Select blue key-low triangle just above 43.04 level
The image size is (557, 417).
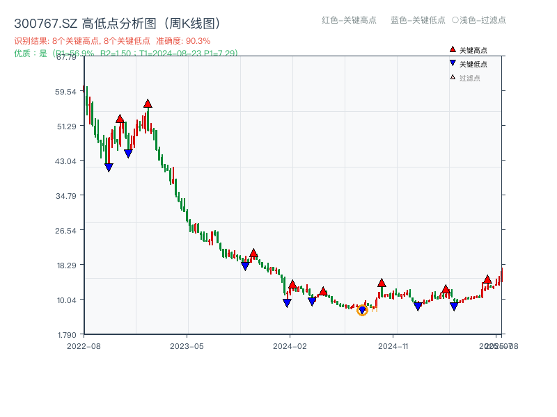[x=128, y=154]
